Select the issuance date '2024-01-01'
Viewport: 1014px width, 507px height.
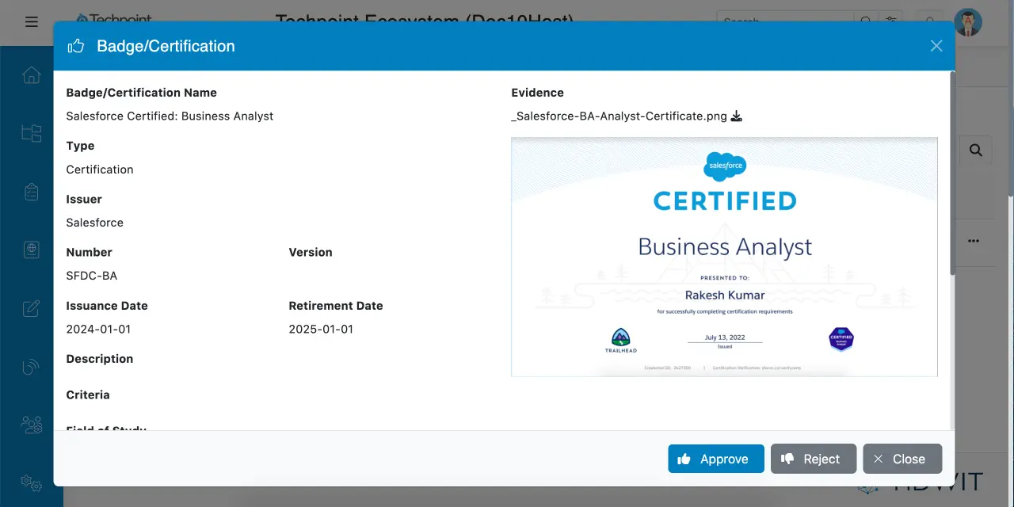[98, 329]
